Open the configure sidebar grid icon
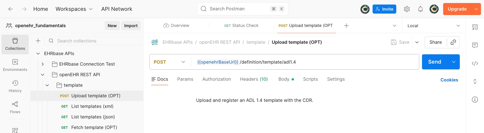The width and height of the screenshot is (484, 133). (15, 130)
